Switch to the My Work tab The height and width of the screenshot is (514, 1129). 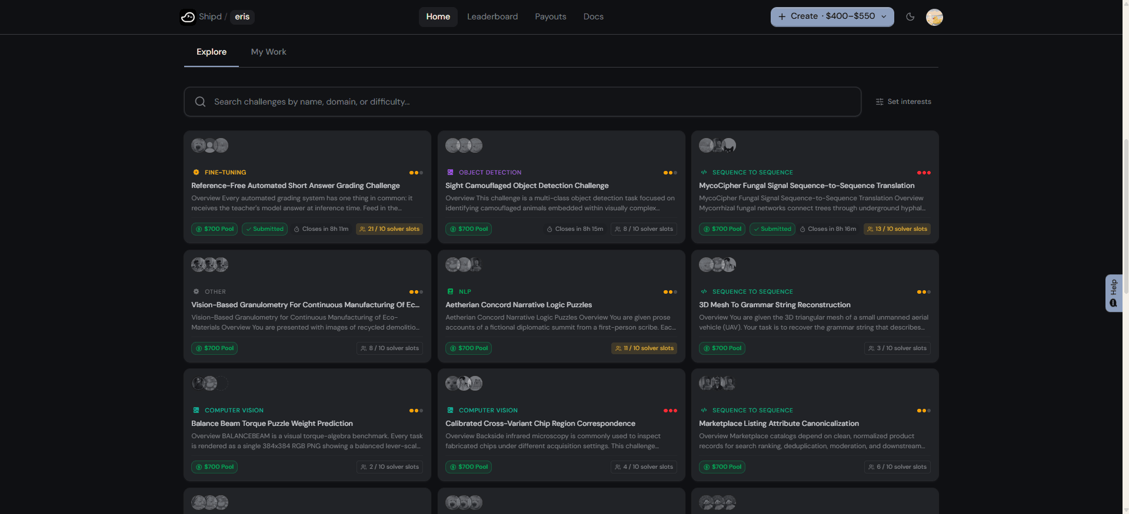click(x=268, y=52)
